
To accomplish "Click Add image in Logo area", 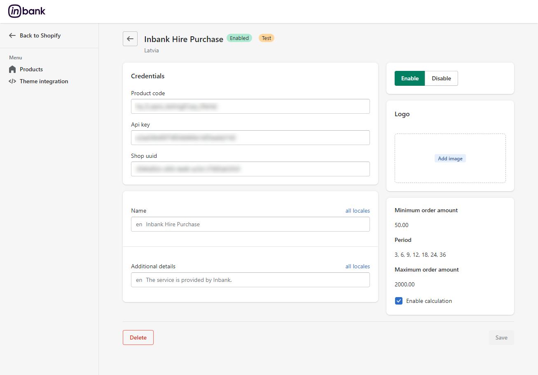I will point(450,159).
